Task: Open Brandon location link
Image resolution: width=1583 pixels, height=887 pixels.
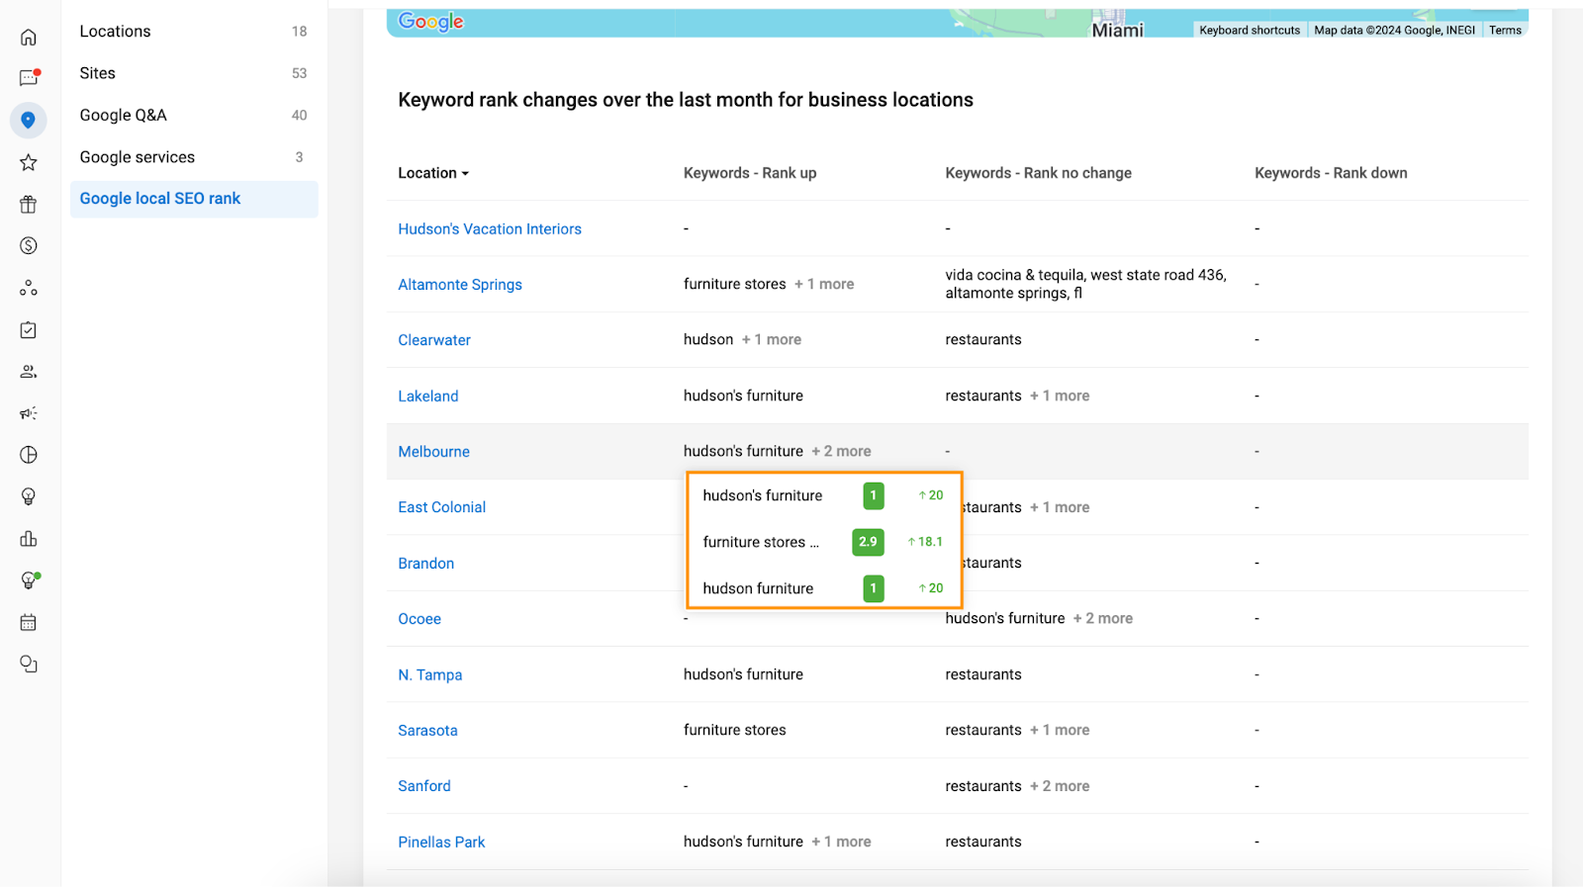Action: [x=426, y=564]
